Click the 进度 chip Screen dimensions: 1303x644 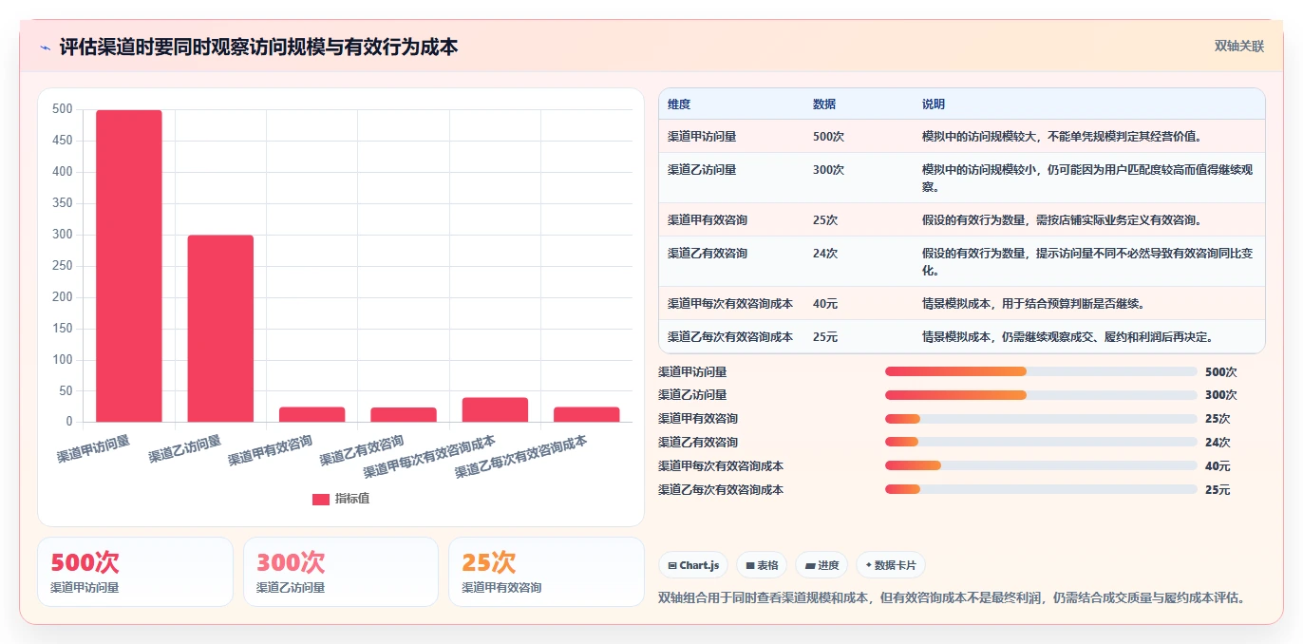(x=821, y=565)
